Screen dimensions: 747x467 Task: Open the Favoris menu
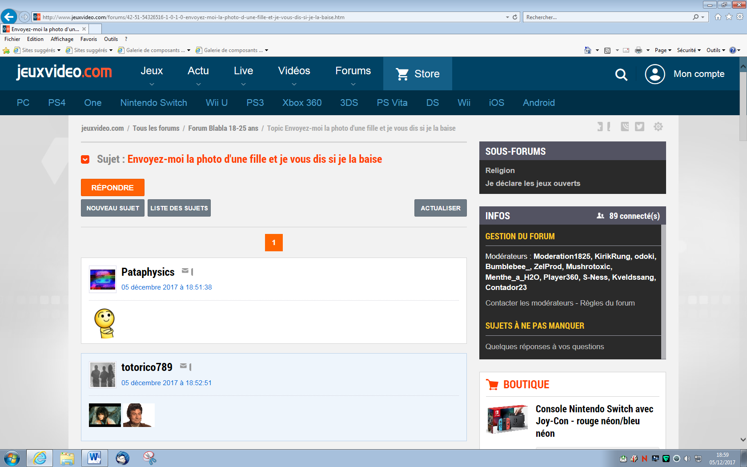tap(88, 39)
